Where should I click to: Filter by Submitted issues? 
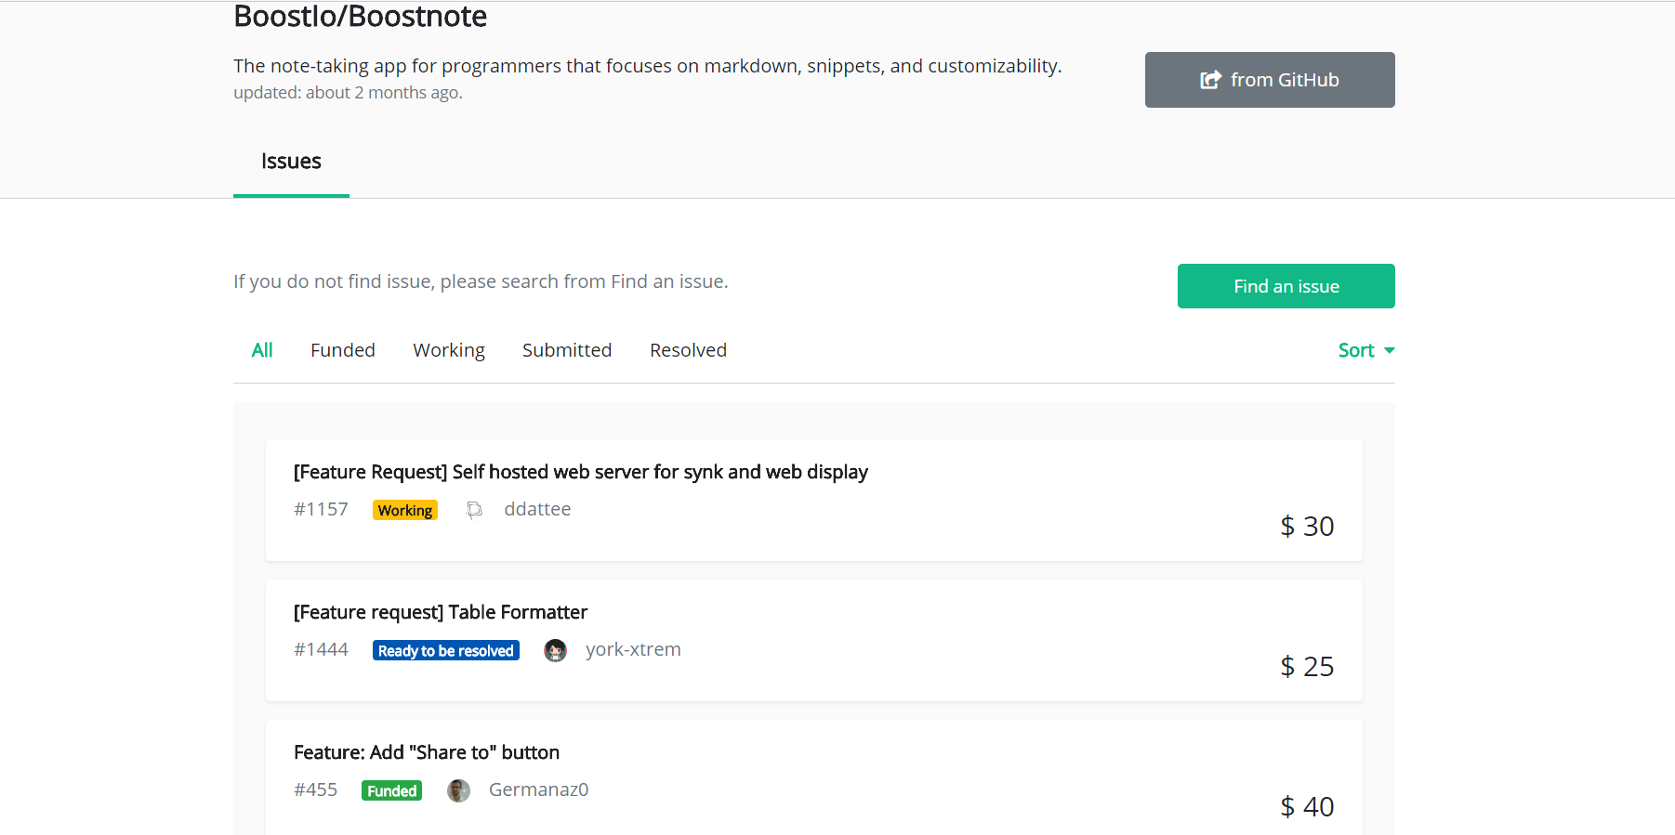pyautogui.click(x=567, y=350)
